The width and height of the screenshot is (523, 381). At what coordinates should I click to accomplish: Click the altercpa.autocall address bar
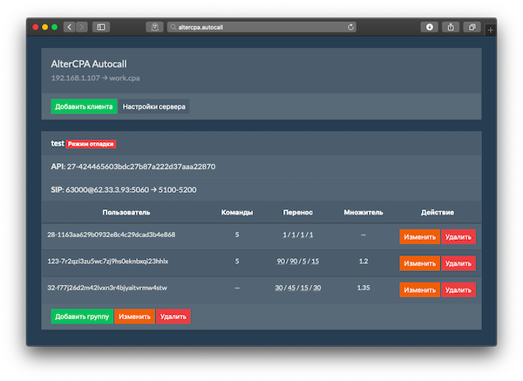[x=253, y=27]
